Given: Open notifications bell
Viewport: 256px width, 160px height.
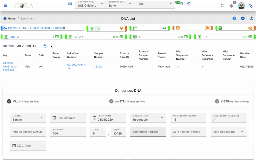Looking at the screenshot, I should 231,6.
